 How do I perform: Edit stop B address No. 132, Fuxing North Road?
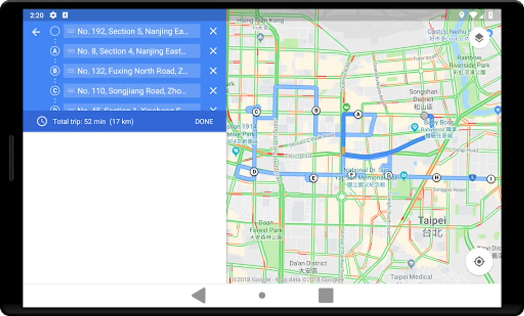click(132, 71)
